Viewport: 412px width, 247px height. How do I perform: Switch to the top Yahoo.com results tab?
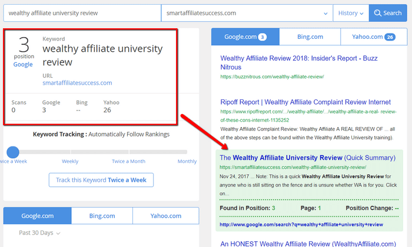[374, 36]
